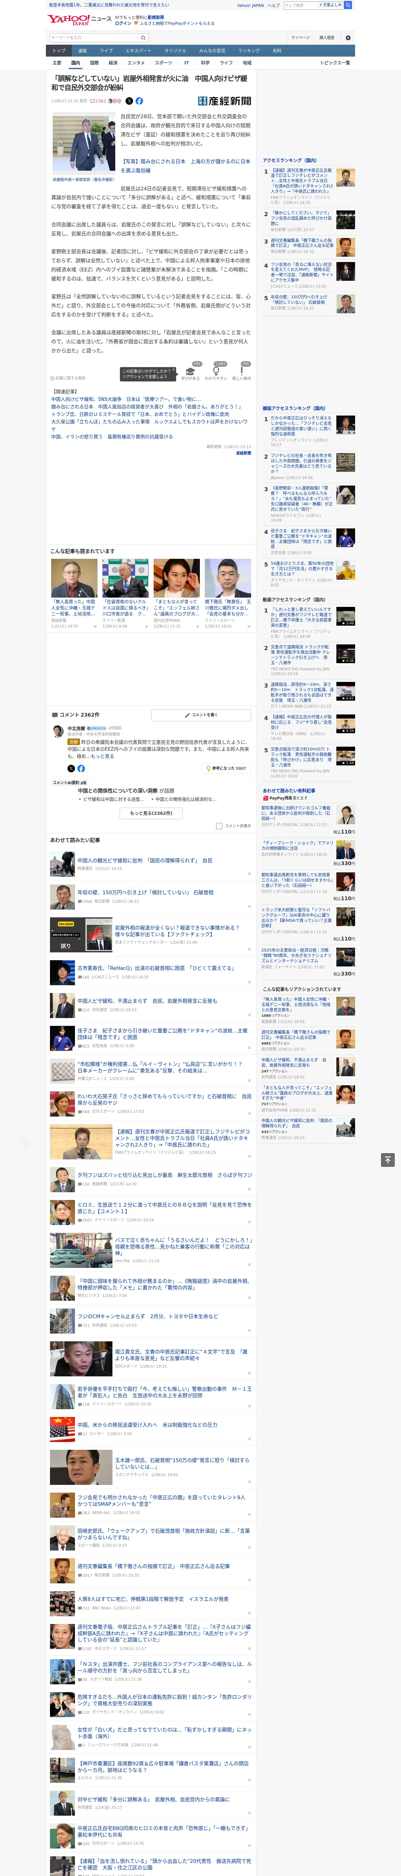Click the 学びがある graduation cap reaction
The image size is (401, 1876).
point(191,372)
